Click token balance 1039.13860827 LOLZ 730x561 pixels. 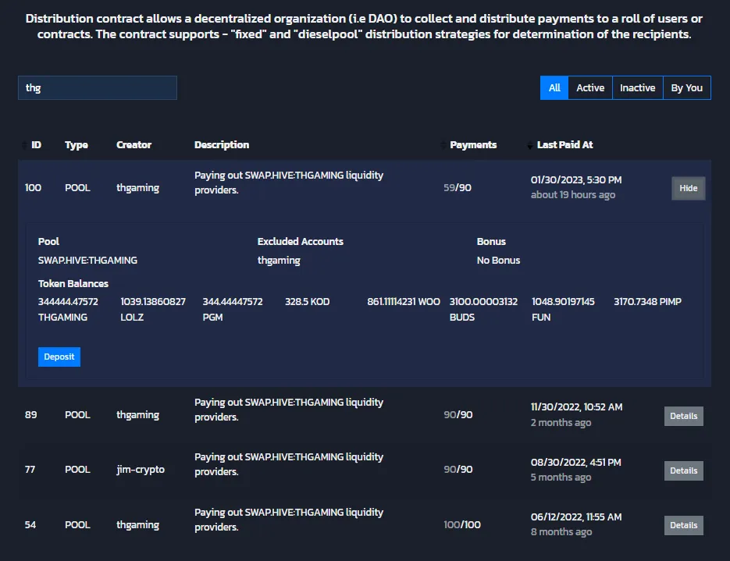point(153,309)
